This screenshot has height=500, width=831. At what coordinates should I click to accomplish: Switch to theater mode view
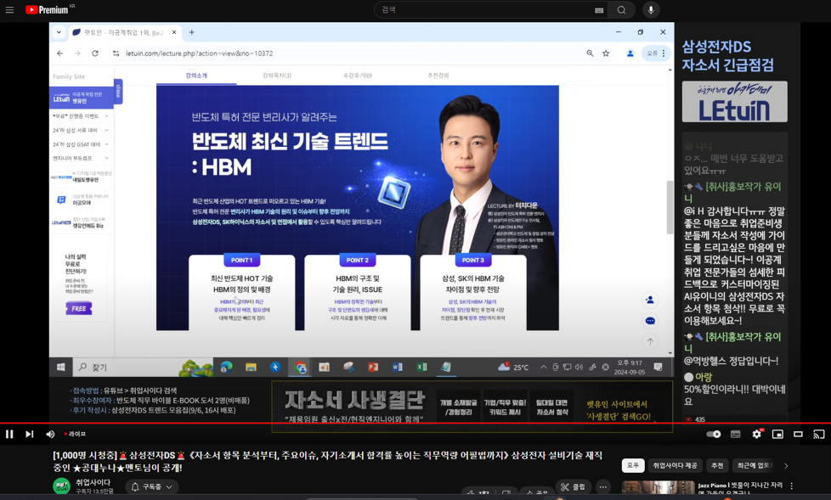(x=798, y=435)
